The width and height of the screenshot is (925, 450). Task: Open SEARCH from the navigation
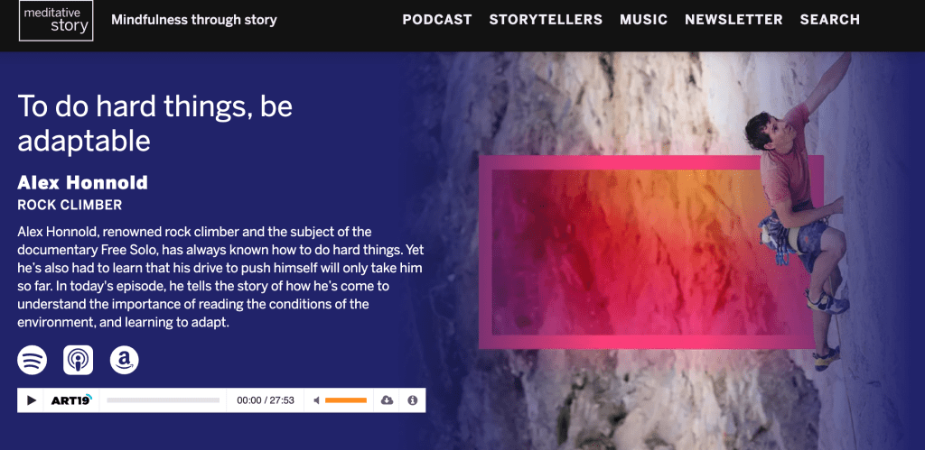pyautogui.click(x=830, y=20)
